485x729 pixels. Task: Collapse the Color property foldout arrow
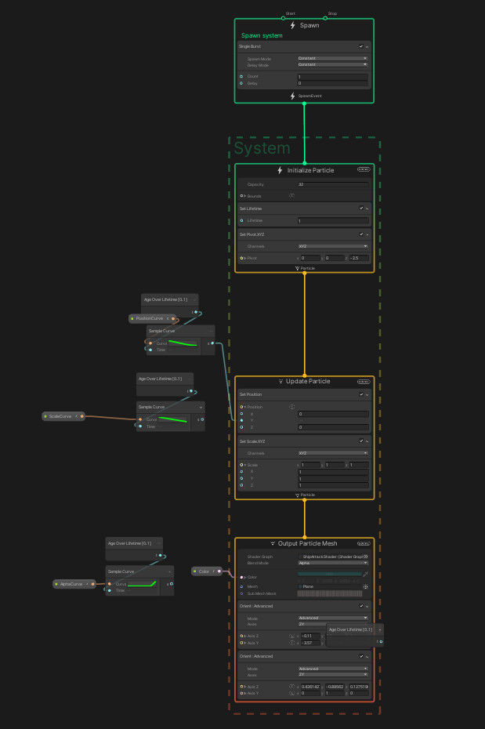click(x=244, y=577)
